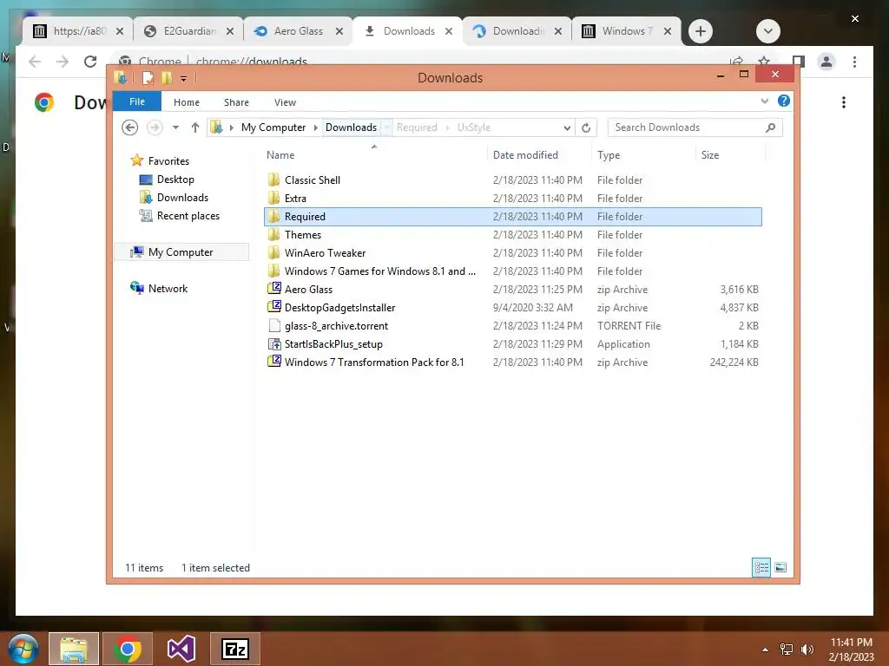Select StartIsBackPlus_setup application icon
The height and width of the screenshot is (666, 889).
coord(274,343)
